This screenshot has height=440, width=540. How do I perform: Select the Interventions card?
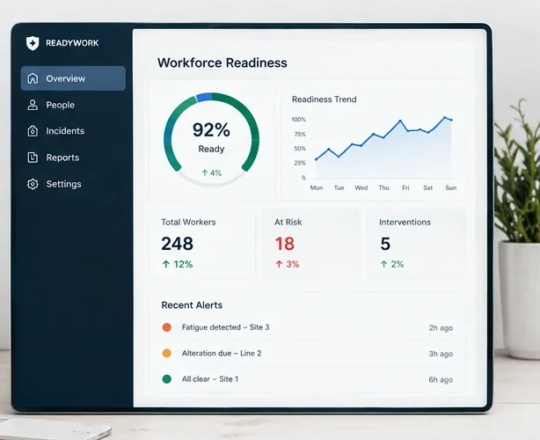click(x=416, y=243)
